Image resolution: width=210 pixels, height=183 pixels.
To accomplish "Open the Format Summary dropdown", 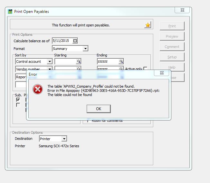I will pos(85,49).
